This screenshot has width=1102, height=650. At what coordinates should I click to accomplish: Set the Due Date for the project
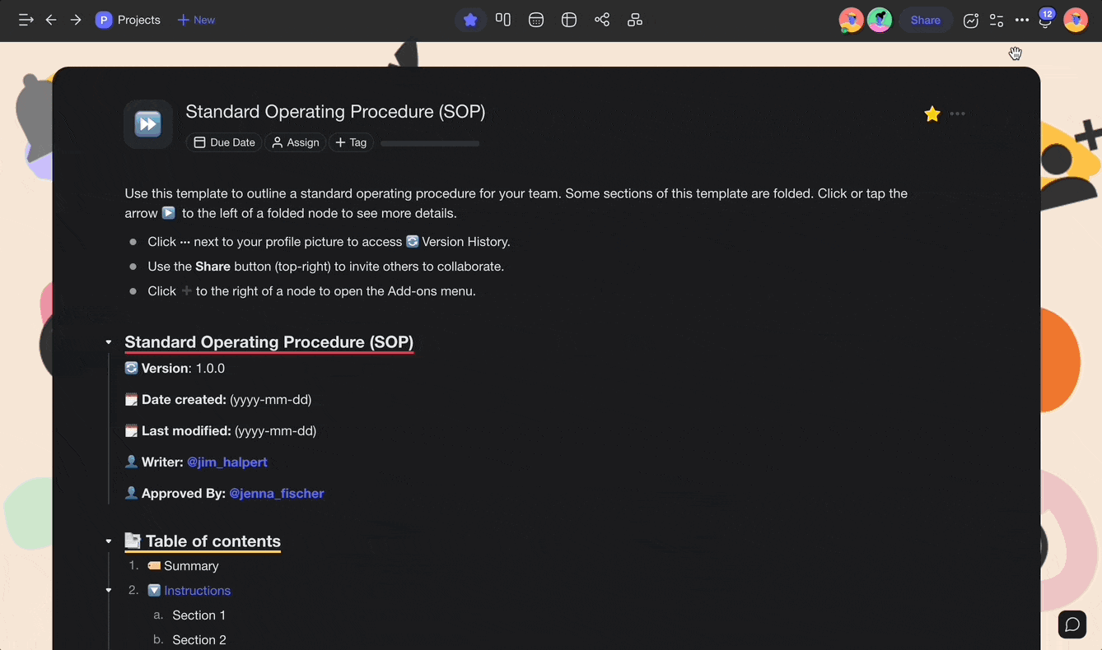pyautogui.click(x=224, y=142)
